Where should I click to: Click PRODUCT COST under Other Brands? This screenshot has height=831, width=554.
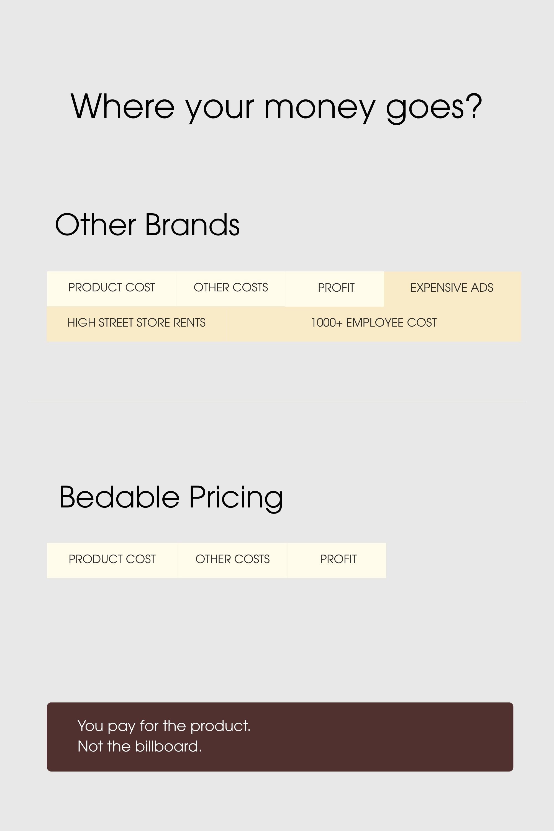point(112,289)
